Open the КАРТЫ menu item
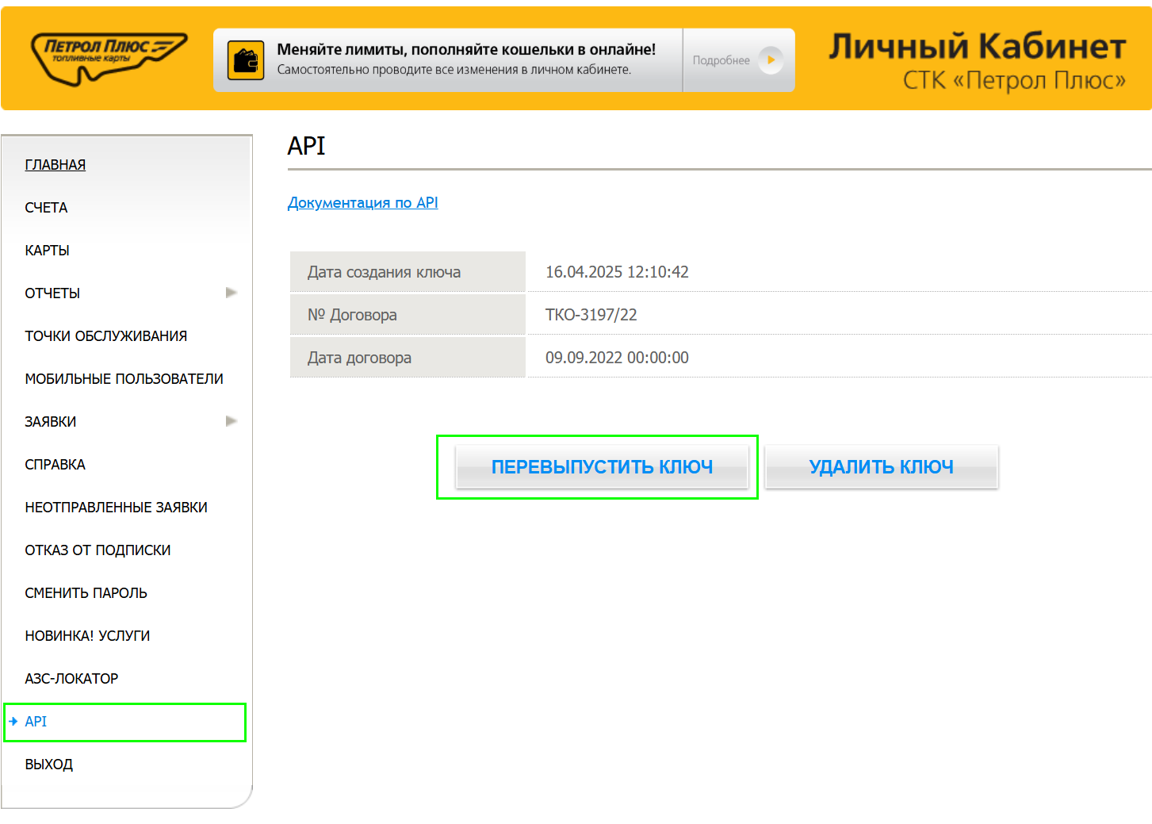The width and height of the screenshot is (1152, 824). (x=47, y=251)
